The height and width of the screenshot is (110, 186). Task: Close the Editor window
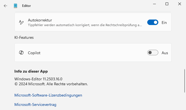(180, 4)
